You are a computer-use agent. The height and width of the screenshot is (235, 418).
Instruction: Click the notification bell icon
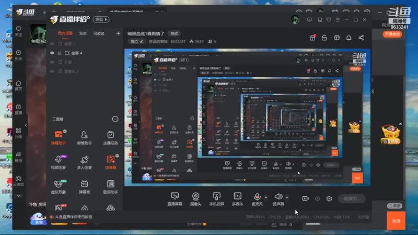coord(349,38)
